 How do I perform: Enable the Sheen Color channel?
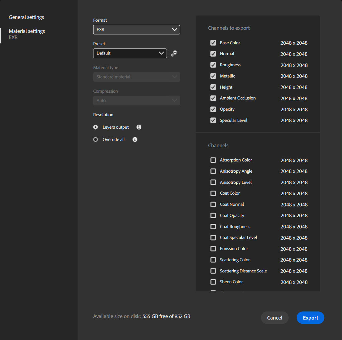[x=213, y=282]
